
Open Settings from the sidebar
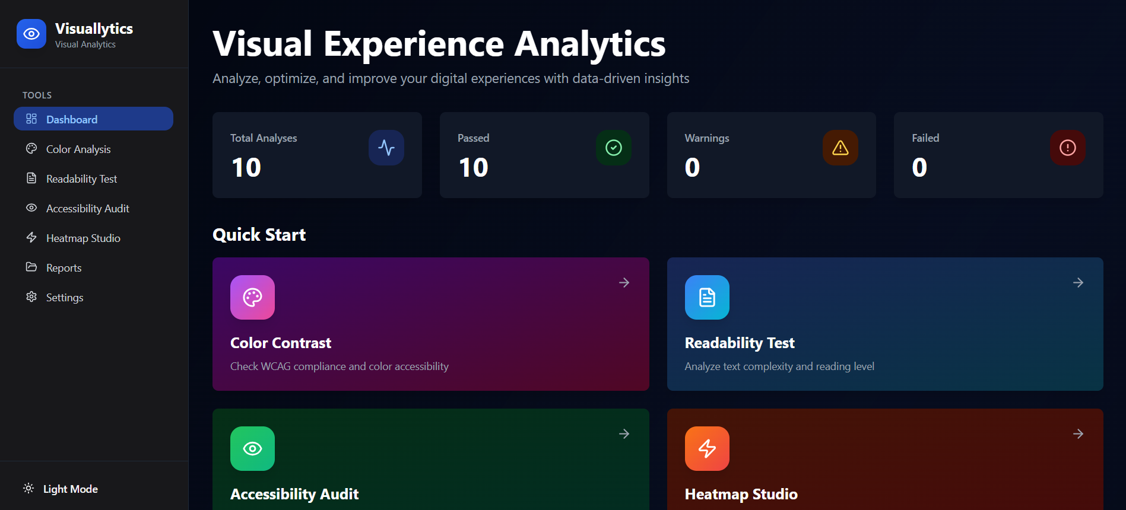pyautogui.click(x=93, y=297)
